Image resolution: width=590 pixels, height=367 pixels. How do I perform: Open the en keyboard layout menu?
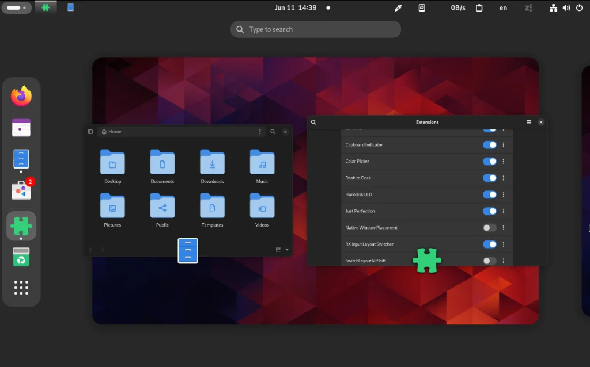pos(503,8)
